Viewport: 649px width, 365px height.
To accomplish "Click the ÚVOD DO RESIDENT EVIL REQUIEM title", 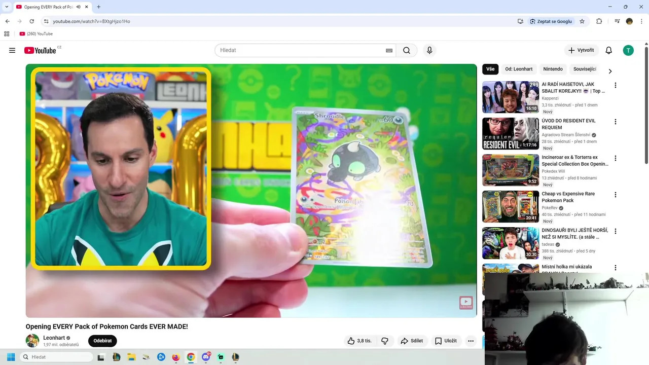I will coord(568,124).
